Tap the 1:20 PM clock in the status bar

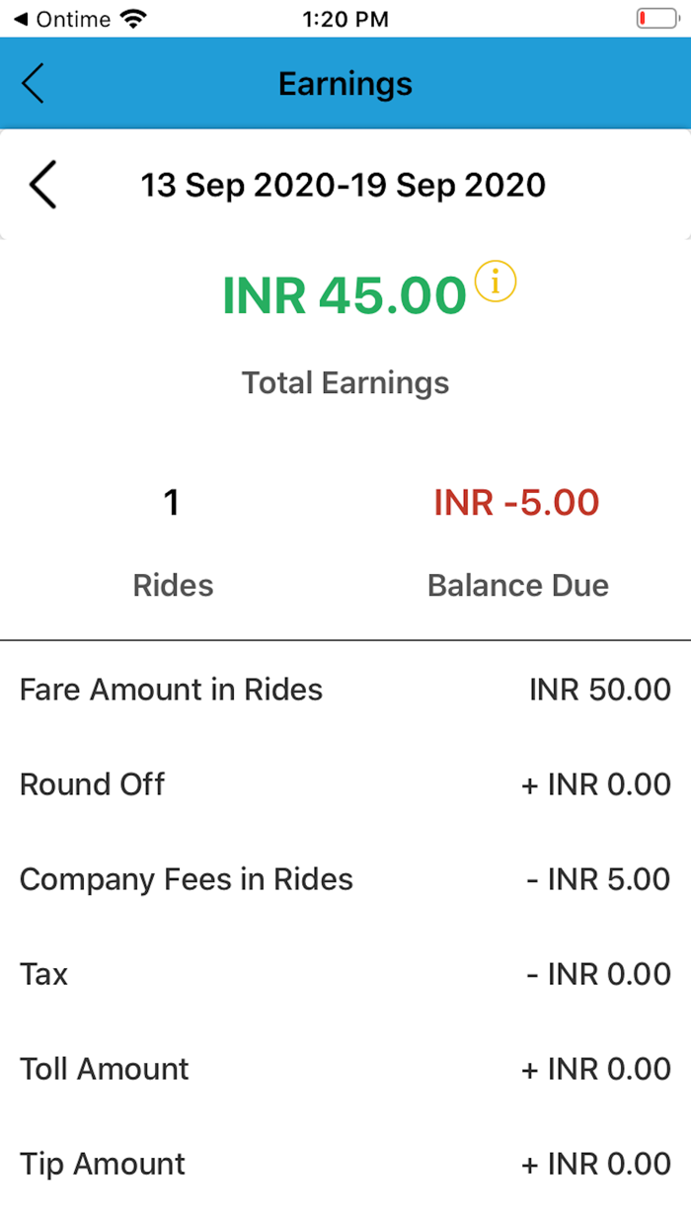tap(345, 18)
